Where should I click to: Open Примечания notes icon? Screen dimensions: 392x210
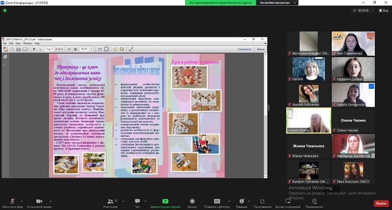click(314, 202)
